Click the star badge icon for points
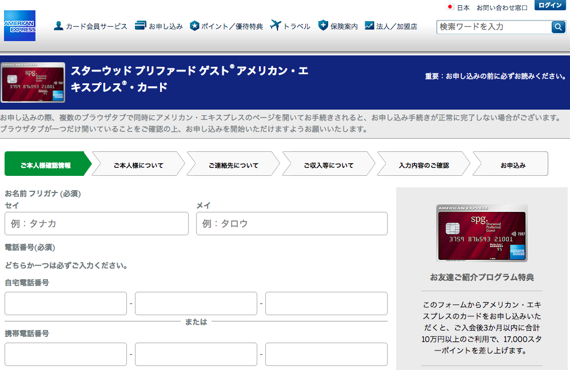Image resolution: width=570 pixels, height=370 pixels. tap(194, 26)
